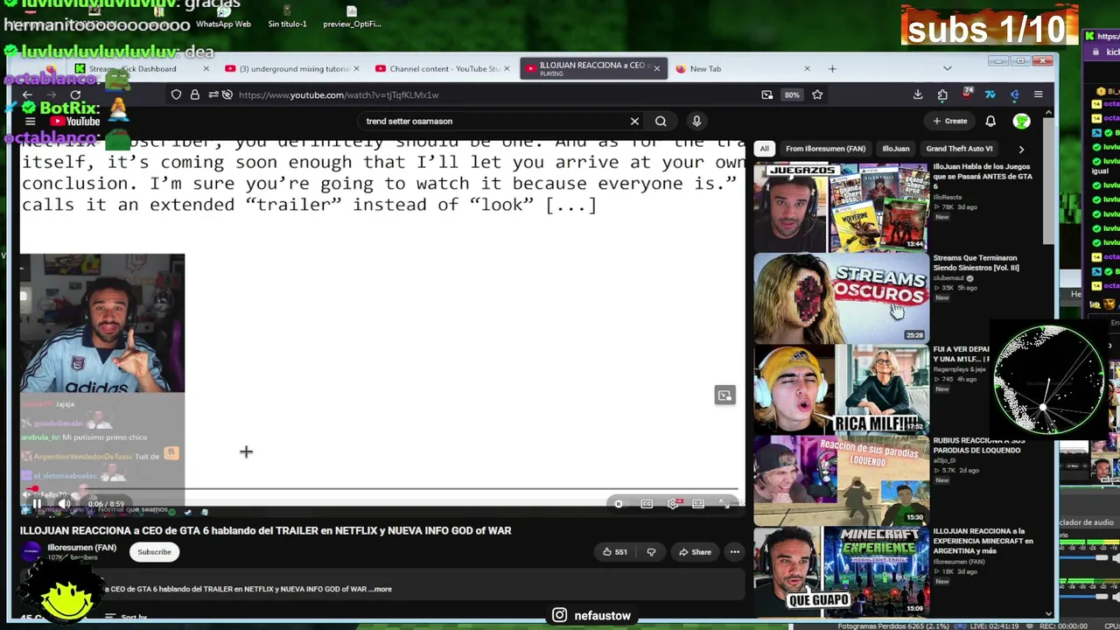Switch player to theater mode

point(698,504)
